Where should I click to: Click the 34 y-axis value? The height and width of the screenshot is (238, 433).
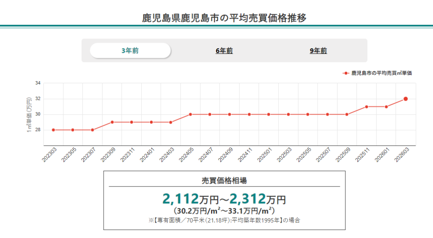pos(38,83)
